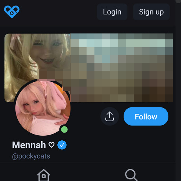The width and height of the screenshot is (181, 181).
Task: Click the green online status dot
Action: point(64,129)
